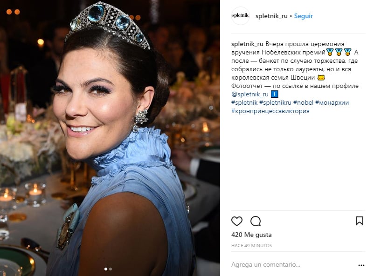367x276 pixels.
Task: Follow the account with Seguir
Action: [303, 16]
